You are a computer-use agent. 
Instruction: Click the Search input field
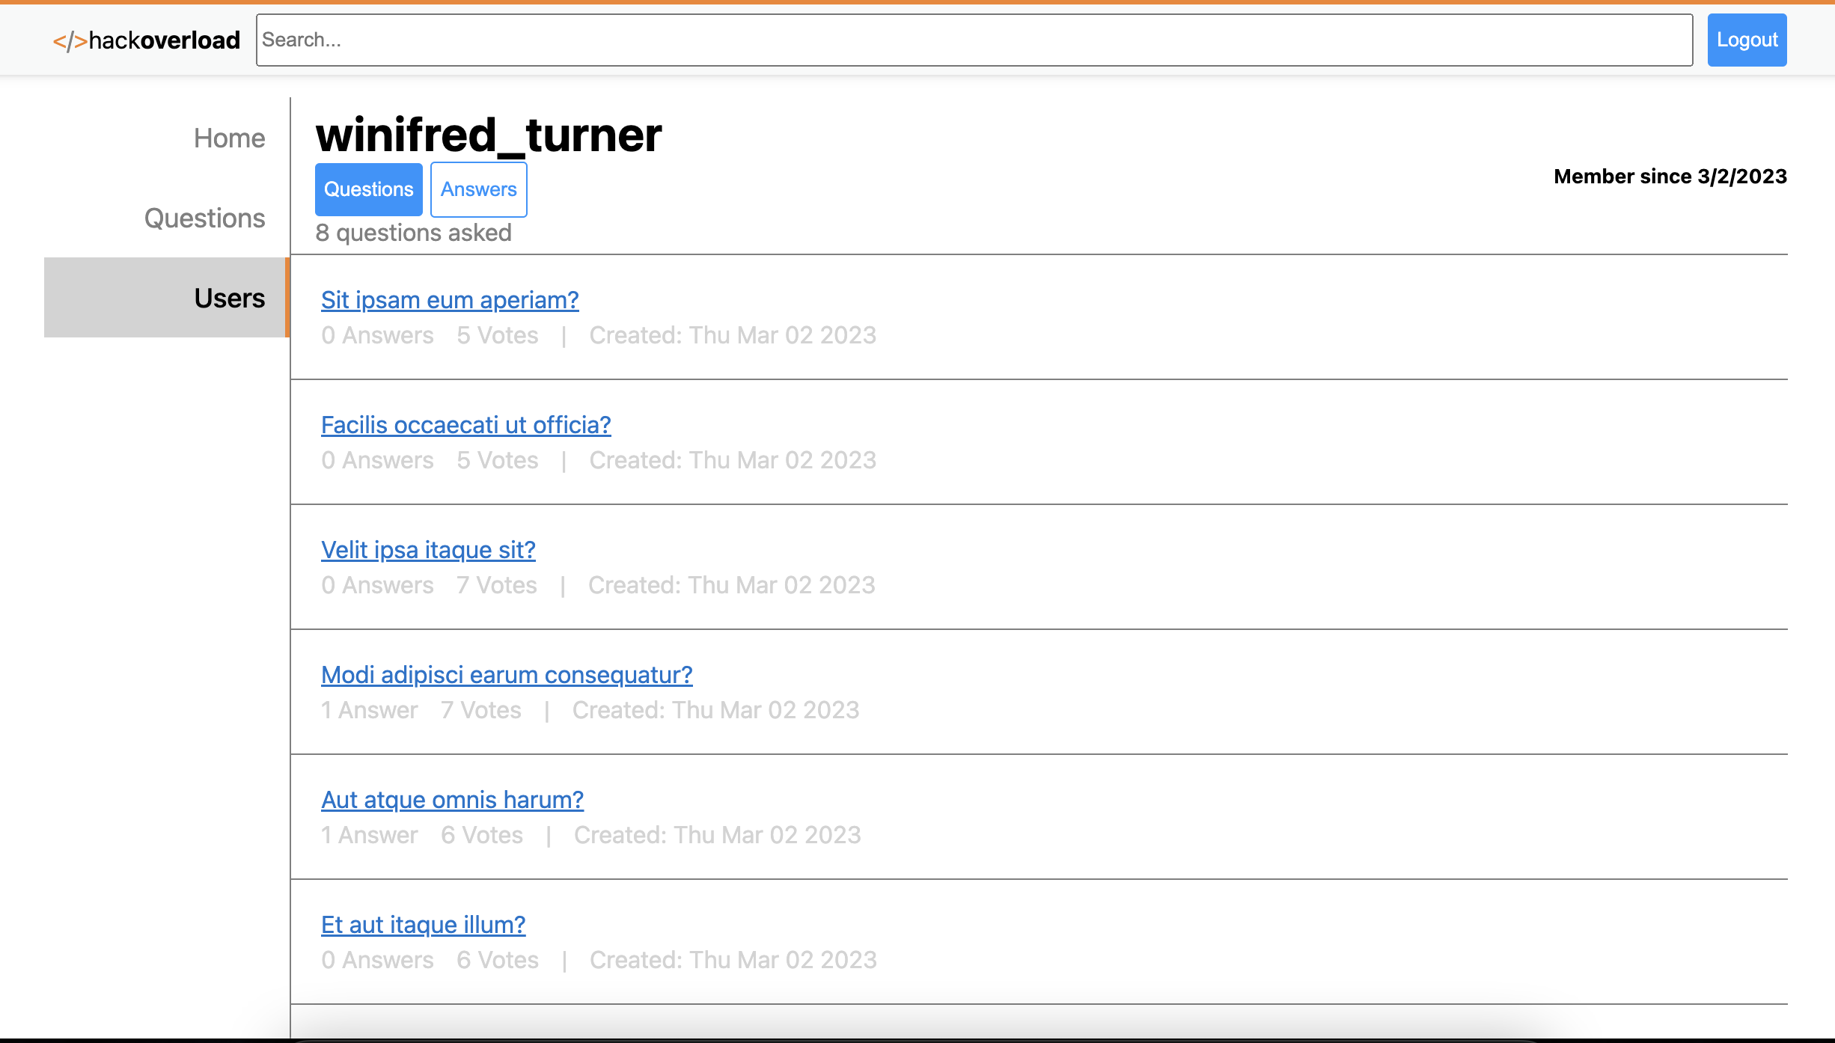[x=974, y=40]
